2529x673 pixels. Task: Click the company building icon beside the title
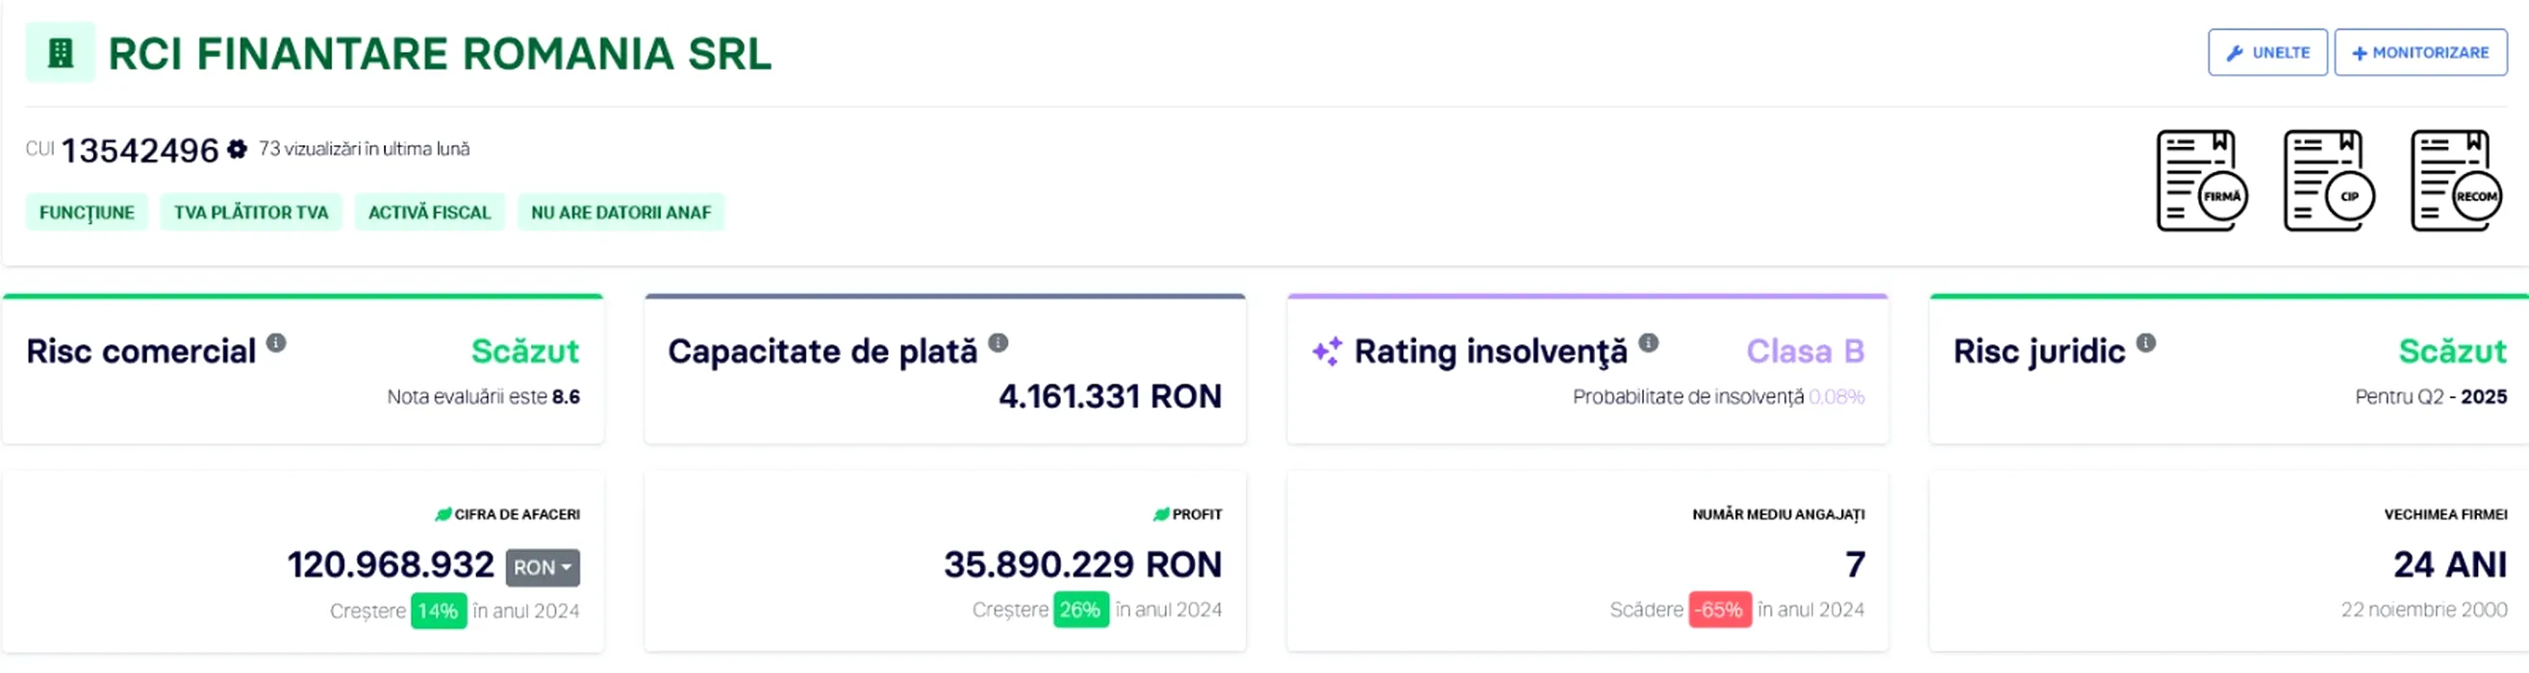(60, 53)
